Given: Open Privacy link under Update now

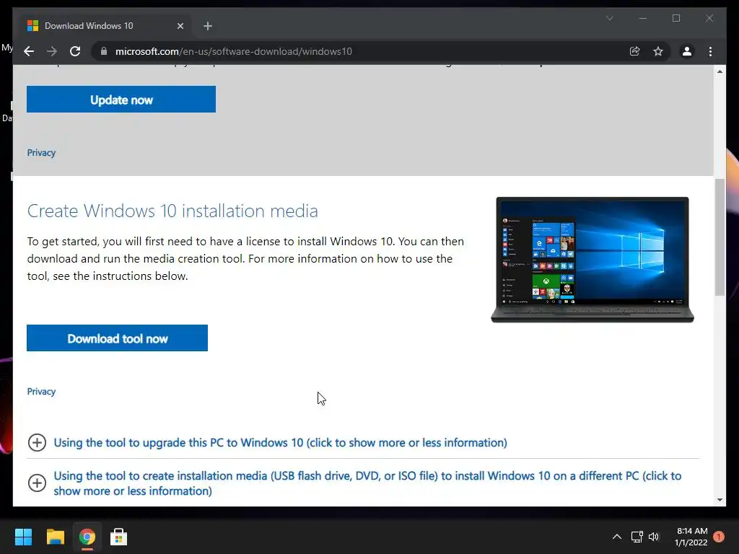Looking at the screenshot, I should [41, 153].
